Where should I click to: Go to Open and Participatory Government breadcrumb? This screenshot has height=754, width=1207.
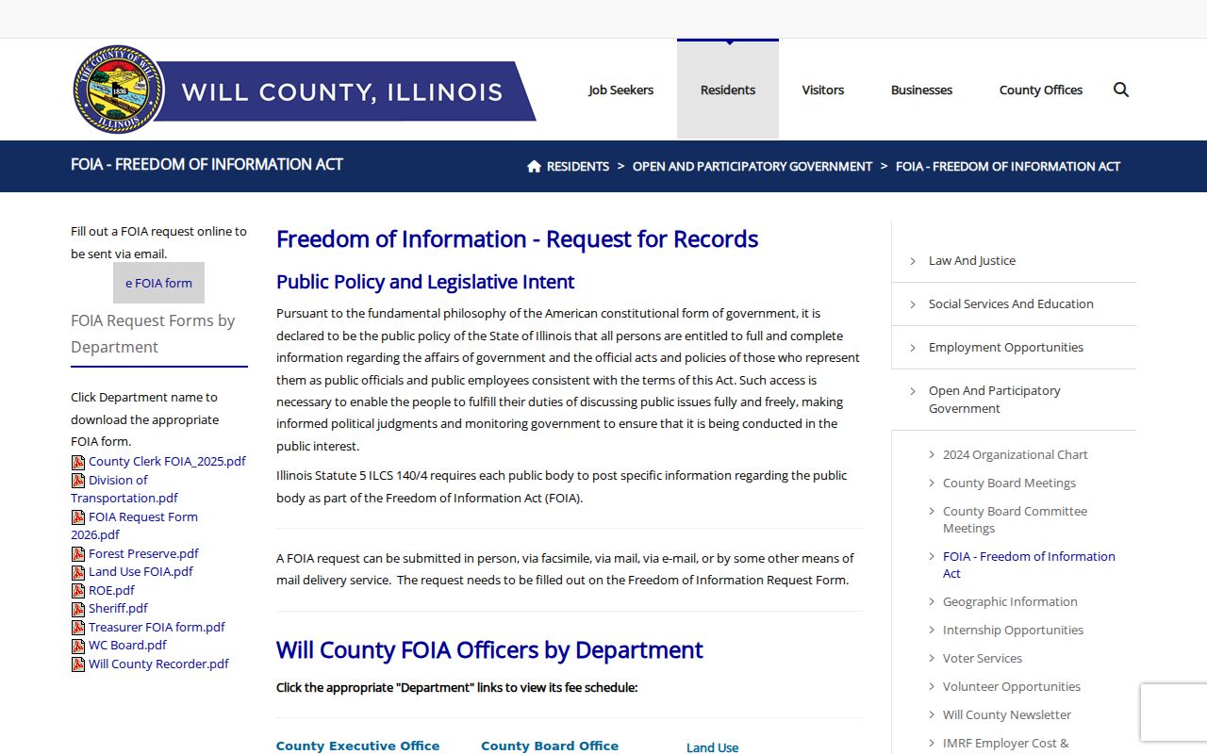pos(752,167)
